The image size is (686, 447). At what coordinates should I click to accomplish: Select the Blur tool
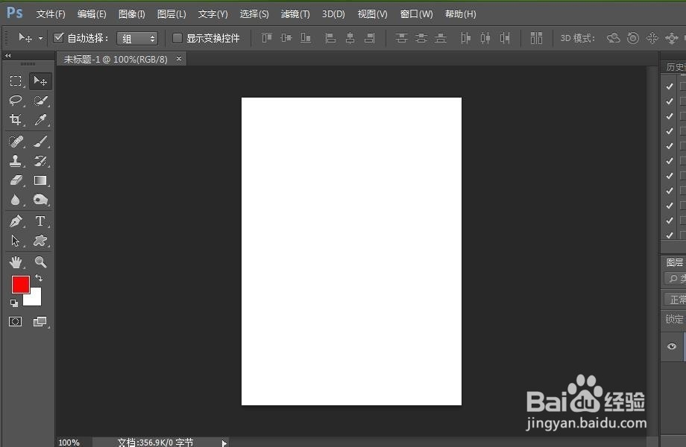tap(16, 200)
